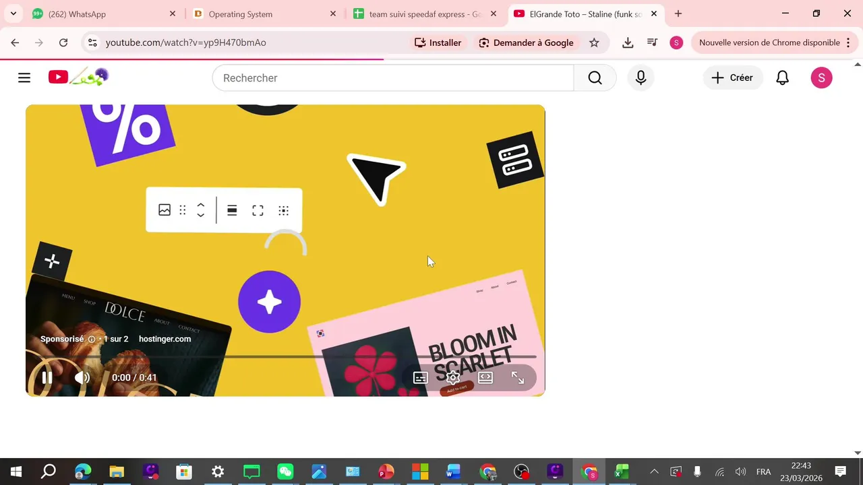
Task: Seek on the video progress bar
Action: coord(286,356)
